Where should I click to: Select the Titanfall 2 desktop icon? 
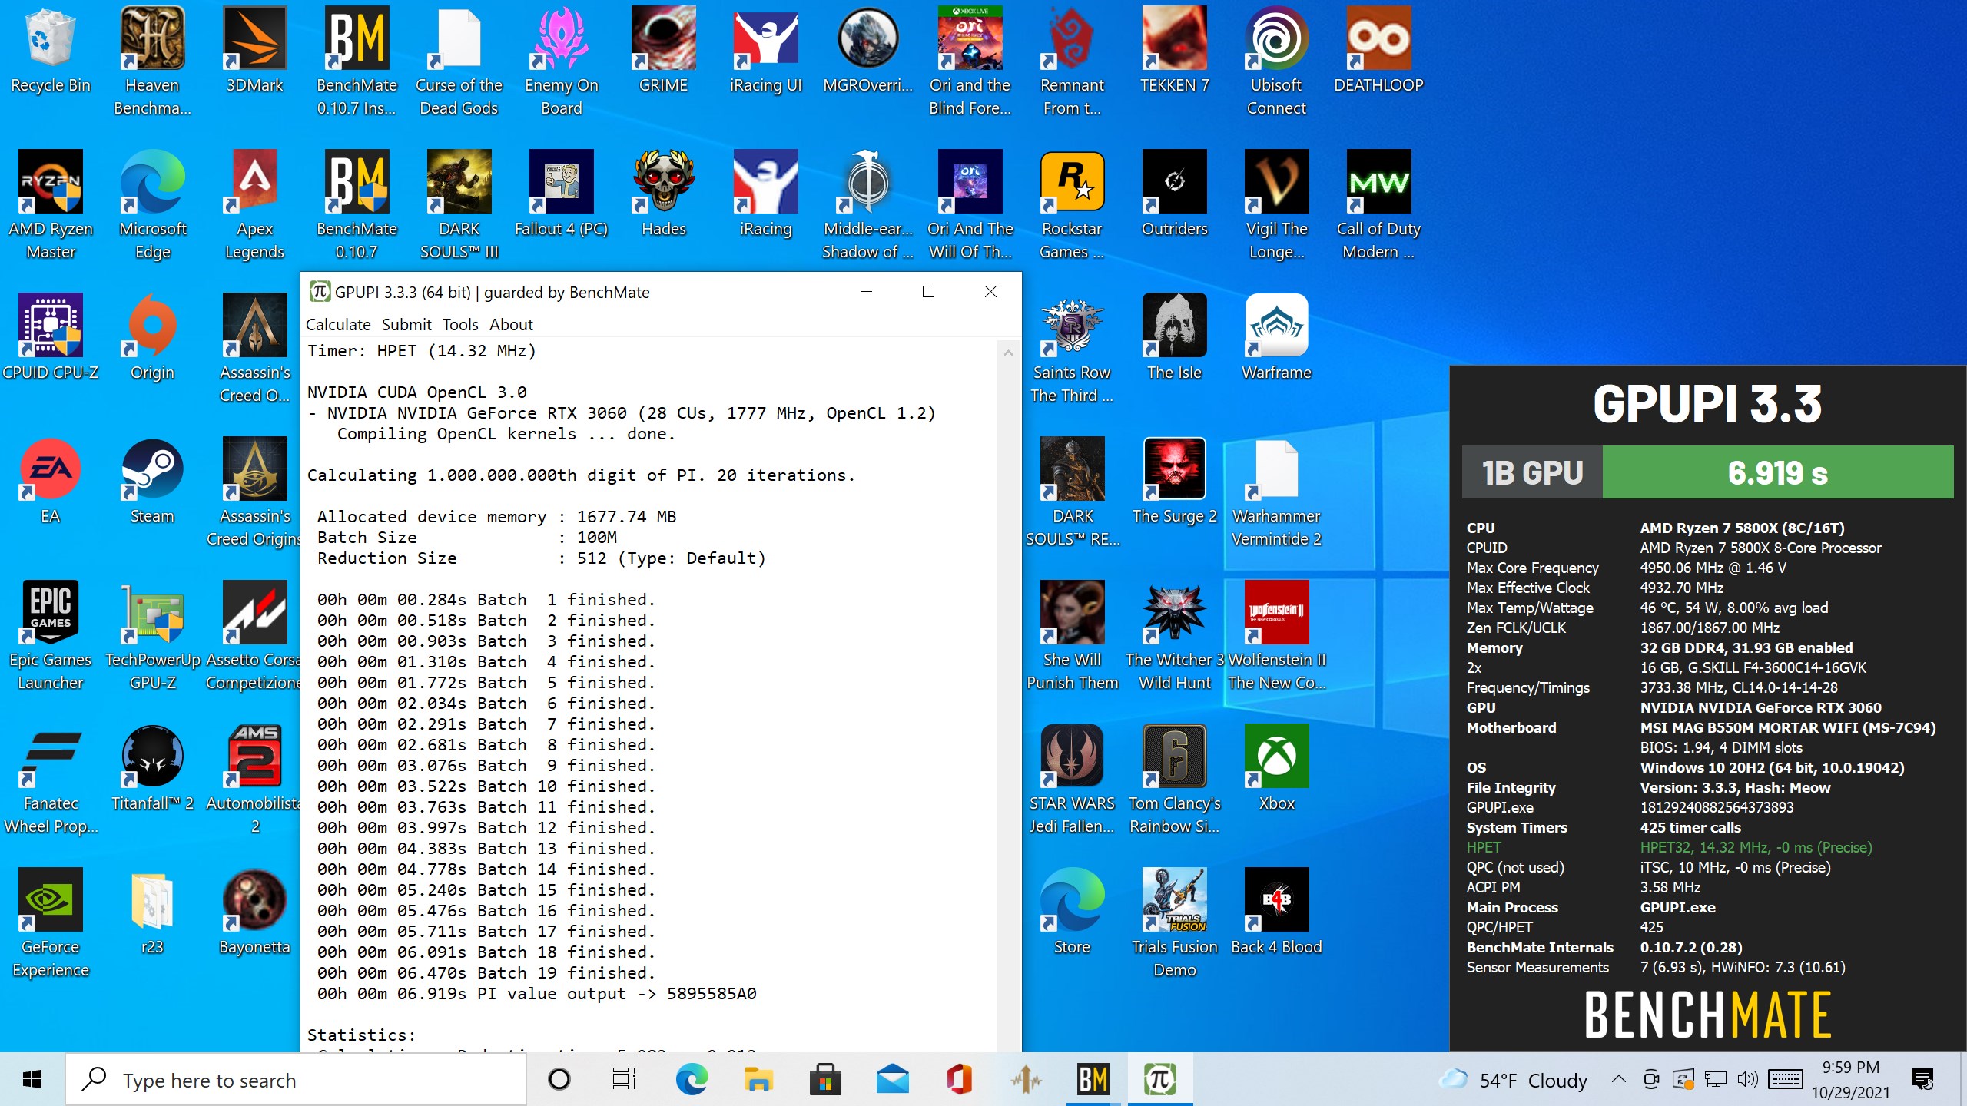152,769
